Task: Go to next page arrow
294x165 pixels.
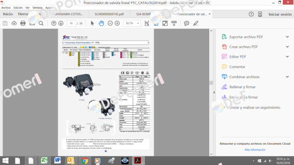Action: point(61,23)
